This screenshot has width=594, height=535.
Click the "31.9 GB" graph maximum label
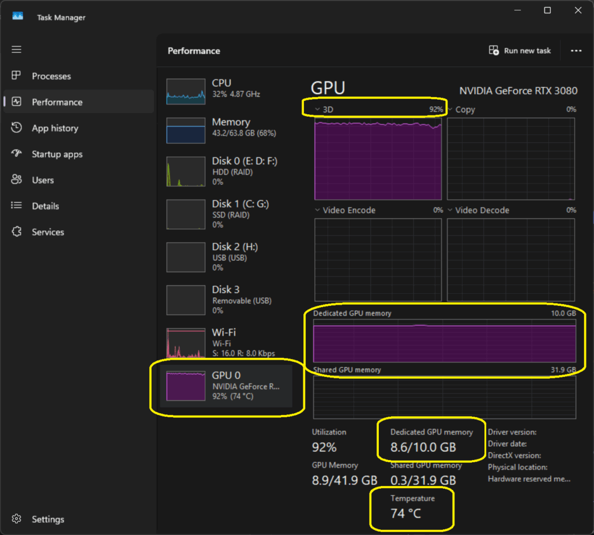(x=563, y=370)
